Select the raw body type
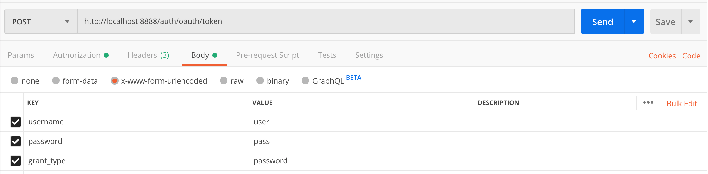This screenshot has height=174, width=708. pyautogui.click(x=224, y=81)
